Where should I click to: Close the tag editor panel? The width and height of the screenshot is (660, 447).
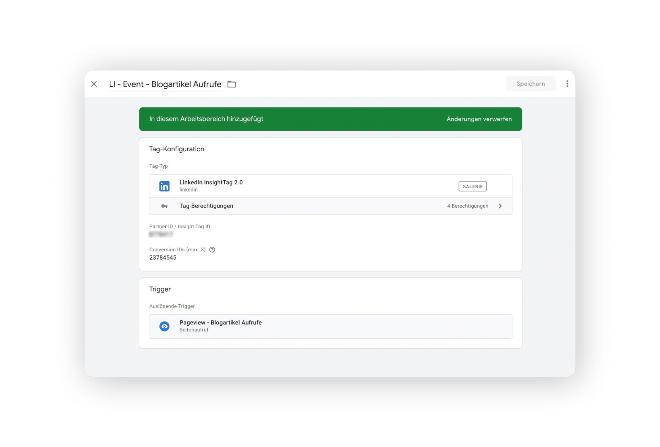coord(94,84)
